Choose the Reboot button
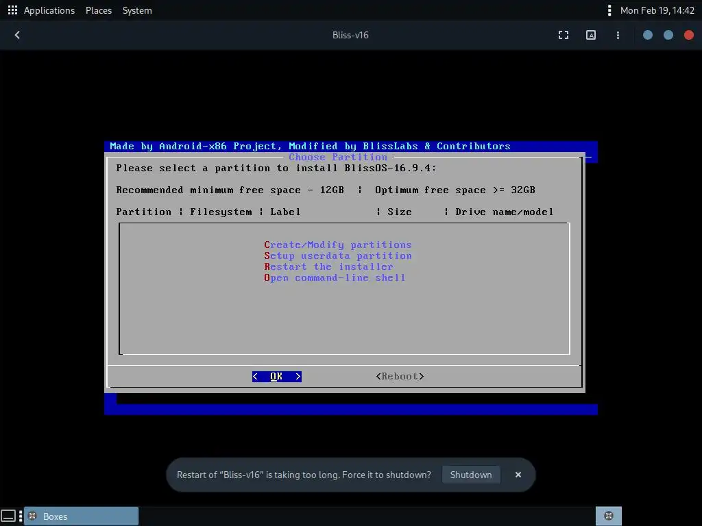This screenshot has height=526, width=702. pos(400,377)
